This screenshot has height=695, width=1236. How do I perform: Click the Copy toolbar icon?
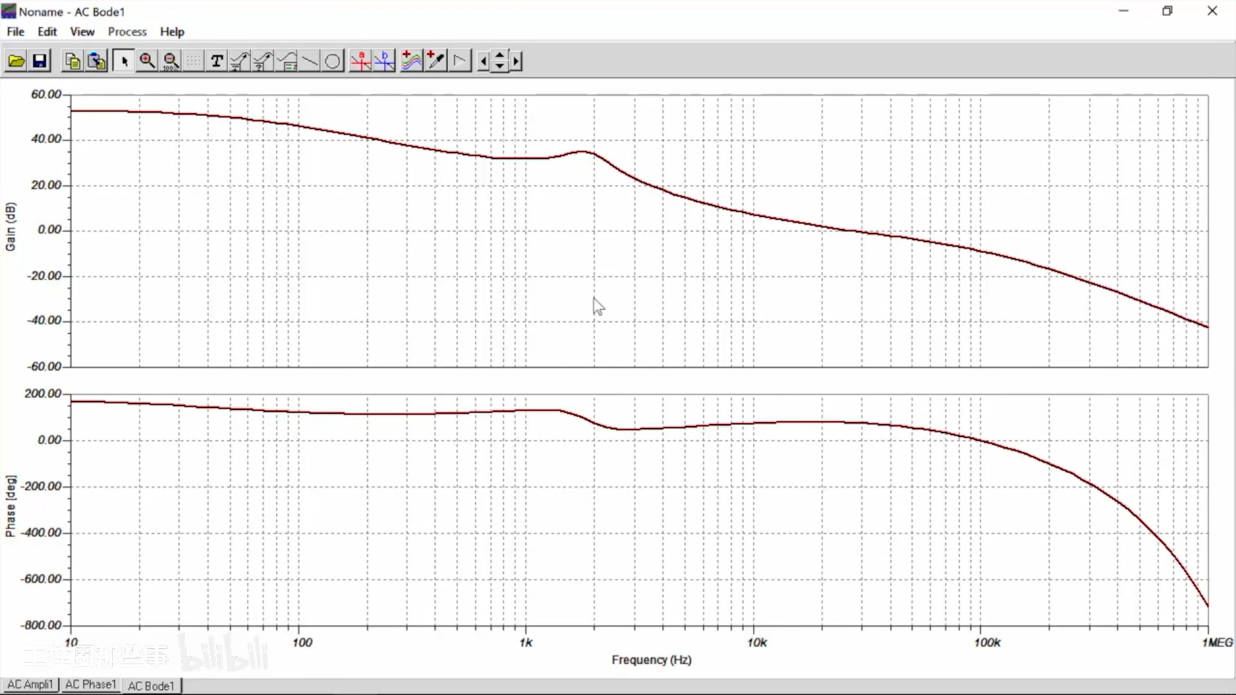tap(73, 61)
